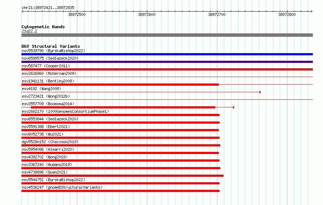Click the Cytogenetic Bands track title
Image resolution: width=323 pixels, height=205 pixels.
coord(43,27)
